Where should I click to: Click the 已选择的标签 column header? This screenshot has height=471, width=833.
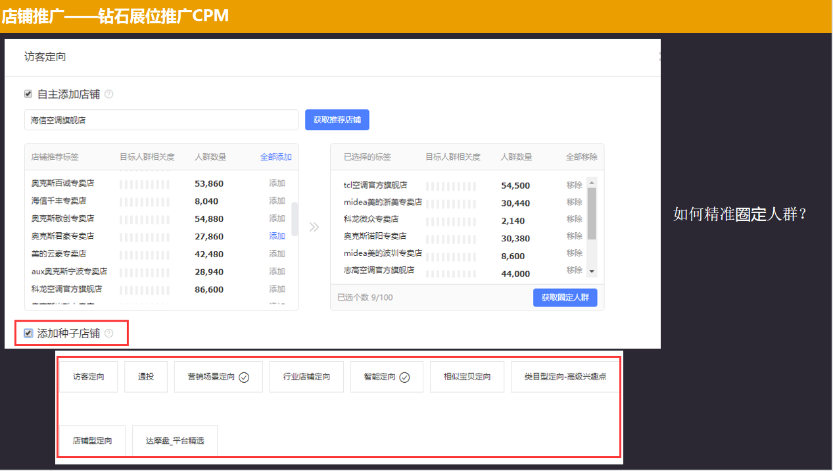pyautogui.click(x=368, y=157)
